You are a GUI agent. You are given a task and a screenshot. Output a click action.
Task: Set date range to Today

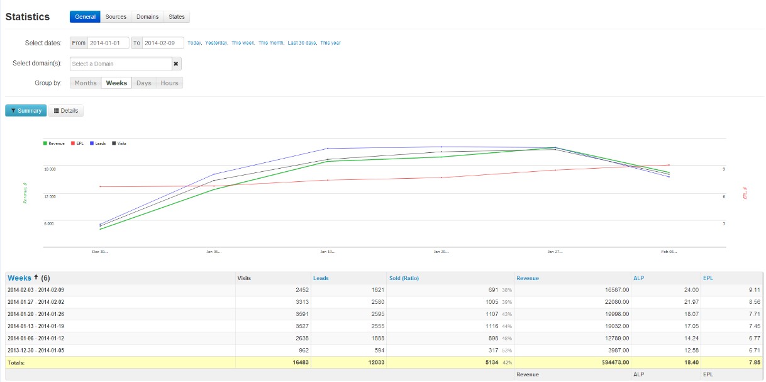pyautogui.click(x=194, y=43)
